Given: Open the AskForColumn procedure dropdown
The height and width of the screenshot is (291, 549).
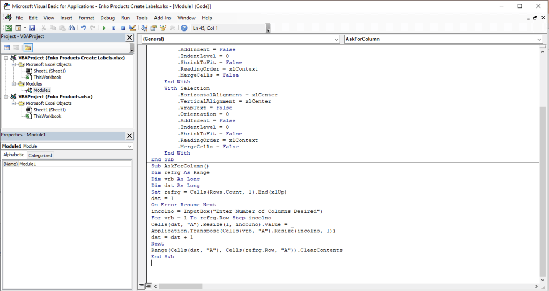Looking at the screenshot, I should (443, 39).
